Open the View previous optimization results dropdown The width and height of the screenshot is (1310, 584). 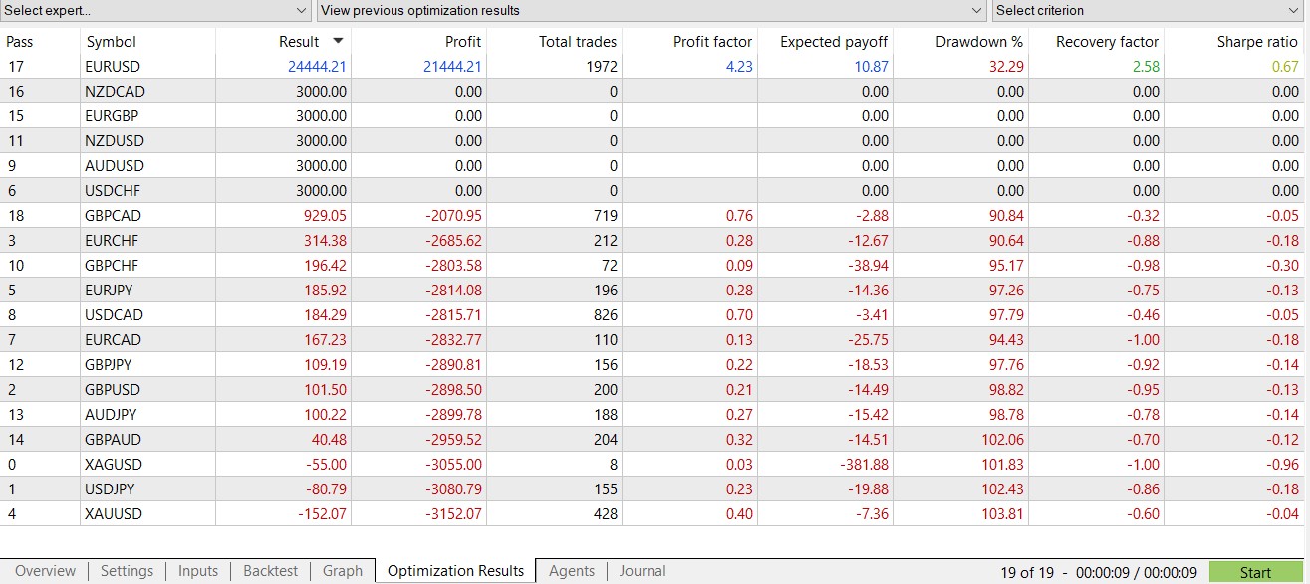point(652,10)
